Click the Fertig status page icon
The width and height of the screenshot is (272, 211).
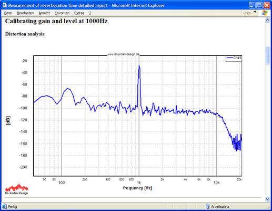pyautogui.click(x=5, y=206)
